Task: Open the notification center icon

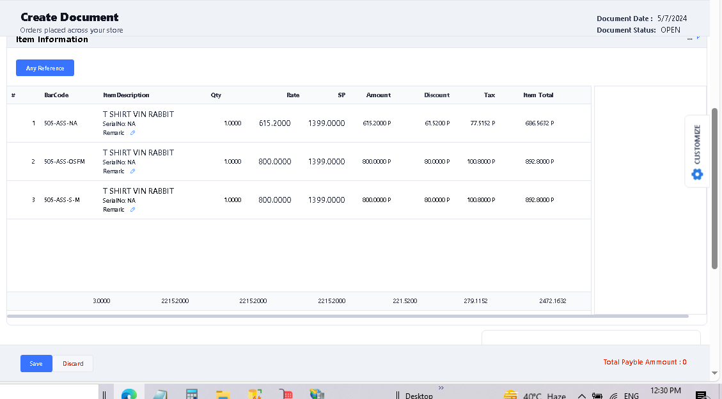Action: (x=702, y=395)
